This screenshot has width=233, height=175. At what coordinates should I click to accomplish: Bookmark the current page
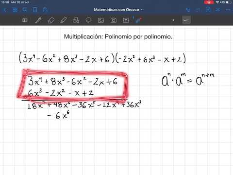(x=35, y=10)
